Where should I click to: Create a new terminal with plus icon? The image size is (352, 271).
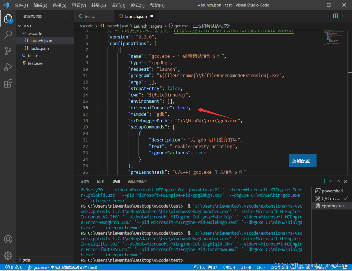coord(325,181)
